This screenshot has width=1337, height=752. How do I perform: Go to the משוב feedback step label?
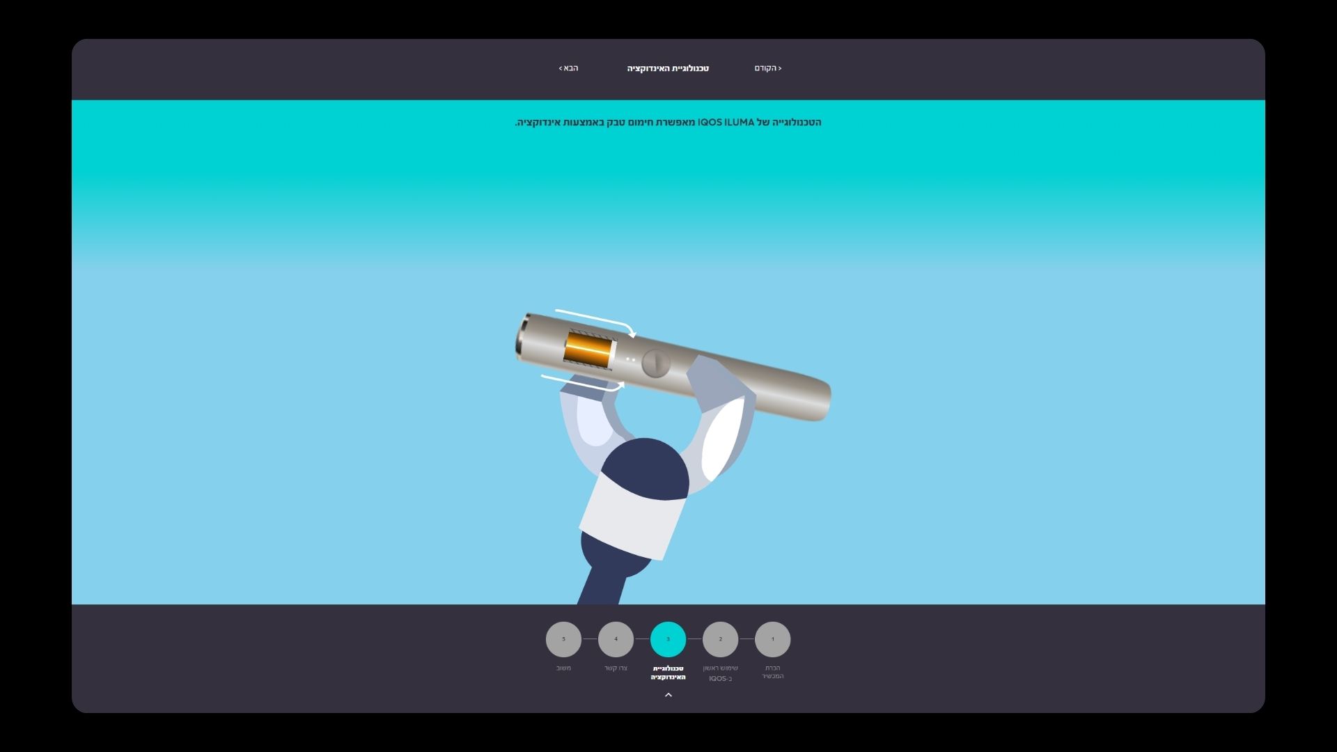tap(563, 668)
